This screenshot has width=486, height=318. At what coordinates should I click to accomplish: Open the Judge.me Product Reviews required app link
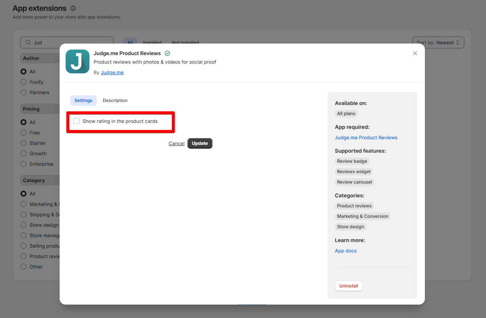coord(366,137)
